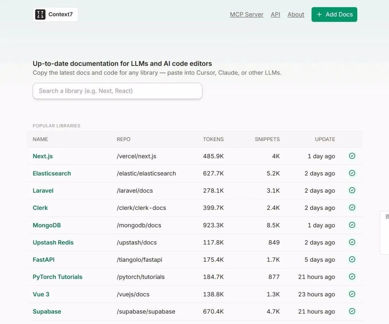Open the About page link
Screen dimensions: 389x324
pos(296,14)
